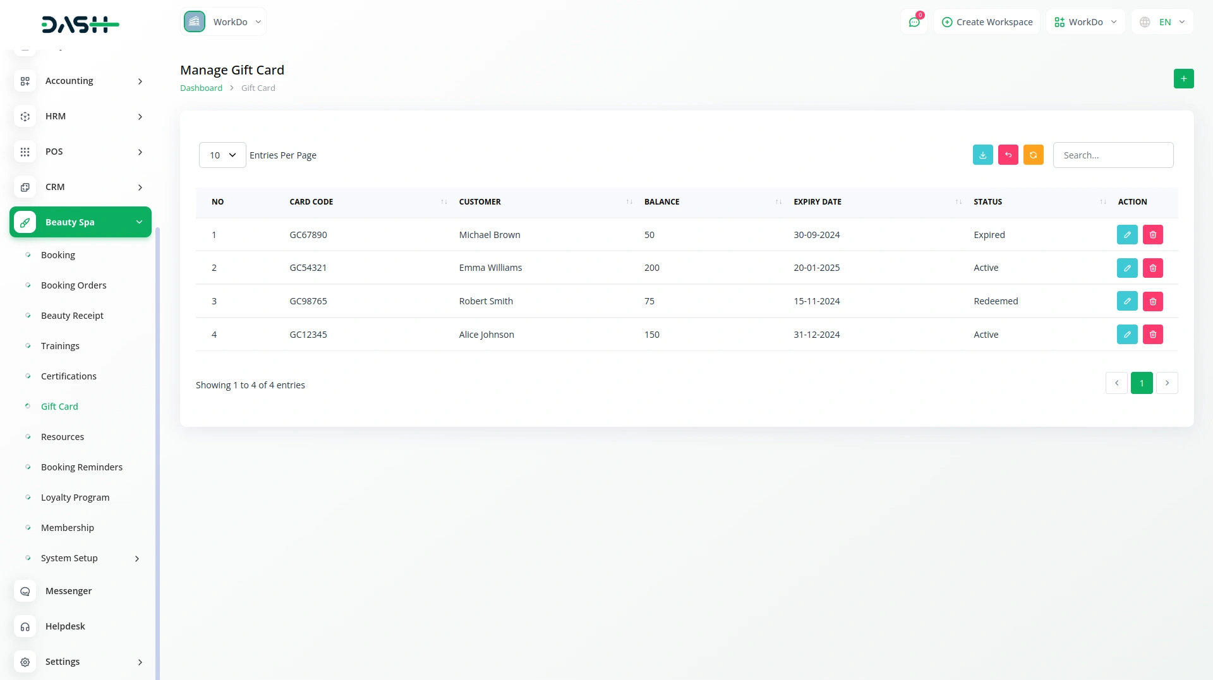Click the Search input field
This screenshot has height=680, width=1213.
[x=1113, y=155]
